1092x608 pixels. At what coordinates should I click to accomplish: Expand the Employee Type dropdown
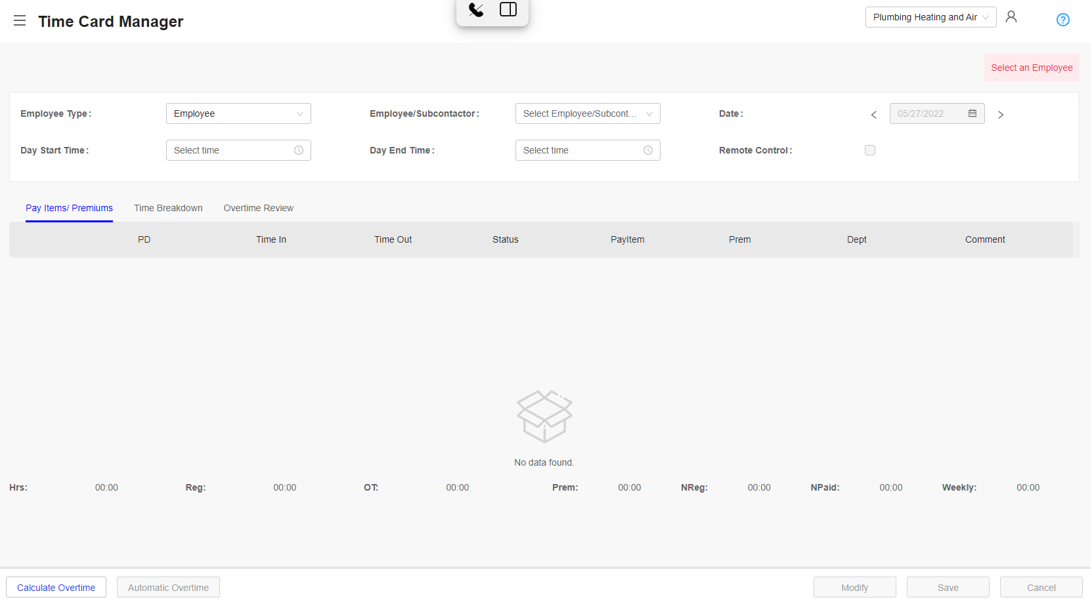[x=238, y=113]
